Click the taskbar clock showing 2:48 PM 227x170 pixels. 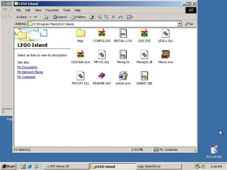click(216, 167)
